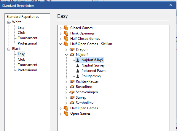
Task: Click the Sveshnikov book icon
Action: coord(72,103)
